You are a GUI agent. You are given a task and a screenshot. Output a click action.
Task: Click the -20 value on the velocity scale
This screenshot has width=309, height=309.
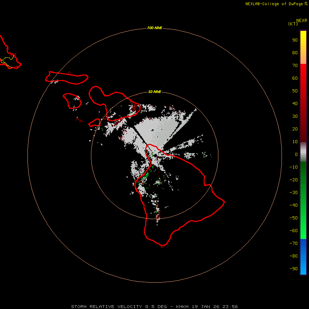[x=294, y=180]
